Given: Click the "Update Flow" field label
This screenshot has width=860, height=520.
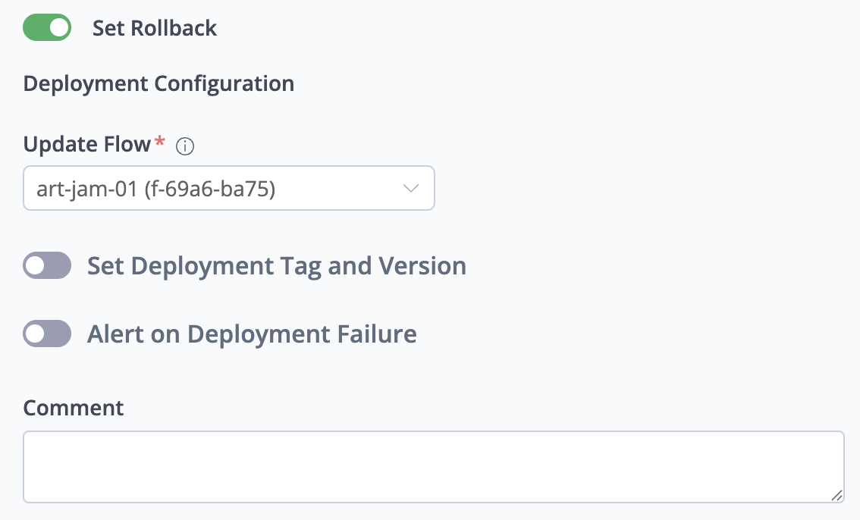Looking at the screenshot, I should (x=86, y=144).
